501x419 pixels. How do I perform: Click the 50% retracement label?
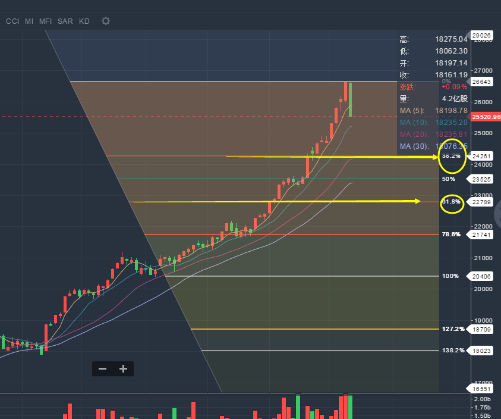449,179
